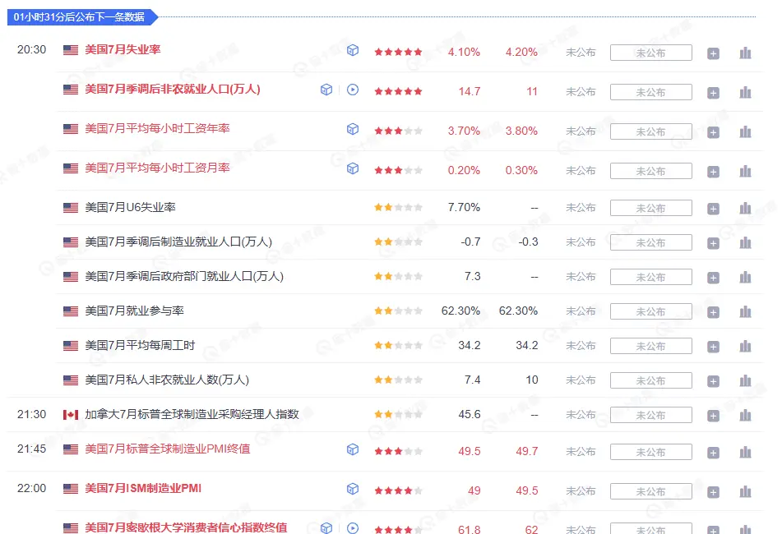Click plus icon for 美国7月ISM制造业PMI
The height and width of the screenshot is (534, 782).
coord(713,492)
